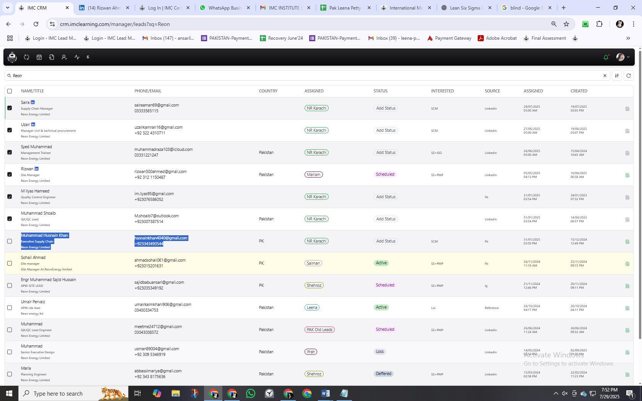Switch to the Lean Six Sigma tab
Image resolution: width=642 pixels, height=401 pixels.
point(466,8)
